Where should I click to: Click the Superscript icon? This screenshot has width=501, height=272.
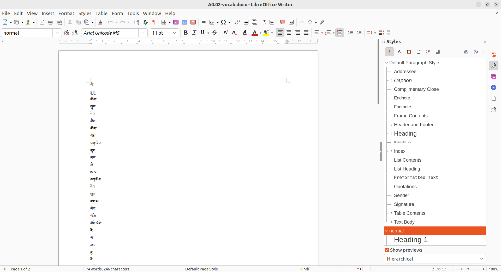click(225, 33)
